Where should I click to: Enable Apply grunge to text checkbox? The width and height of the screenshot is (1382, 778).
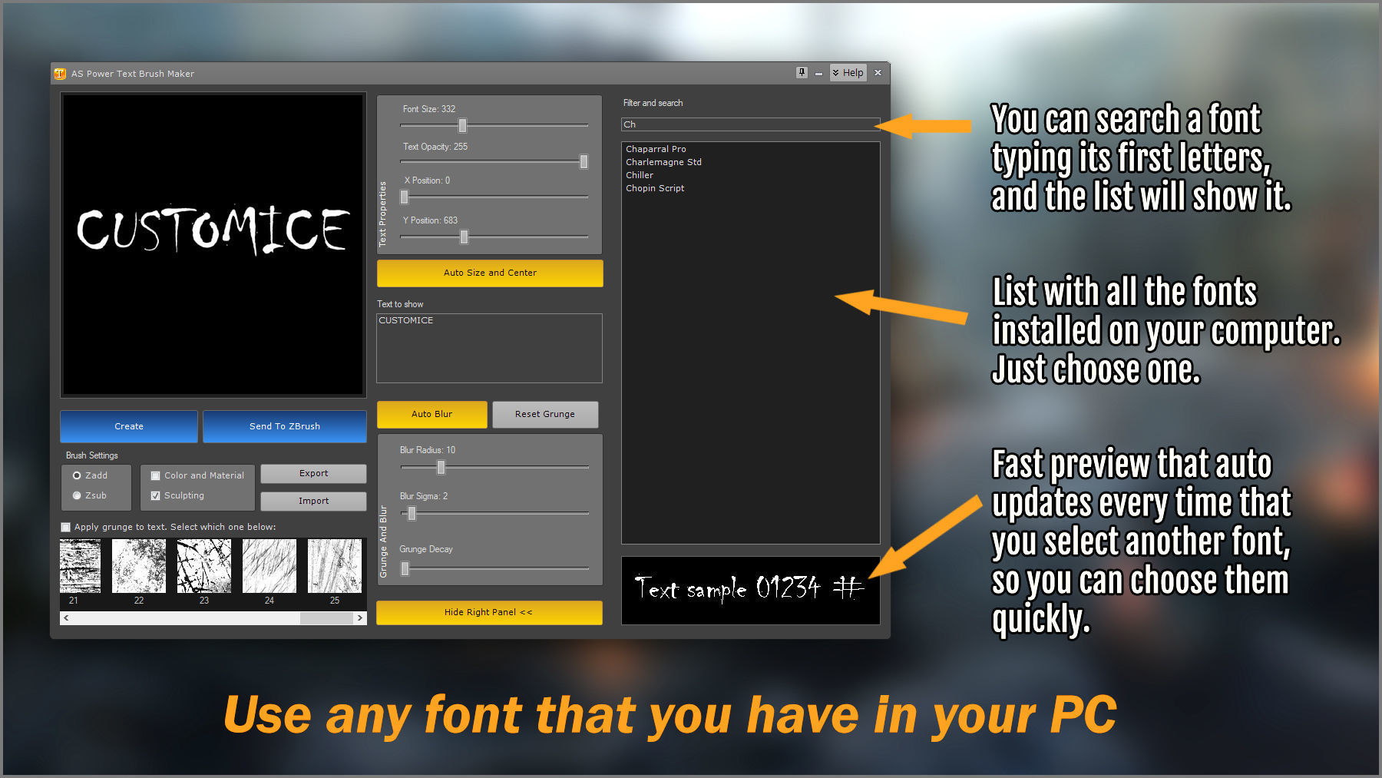[66, 527]
